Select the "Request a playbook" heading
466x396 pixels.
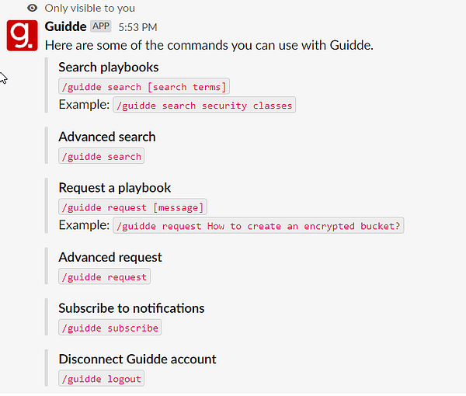115,188
